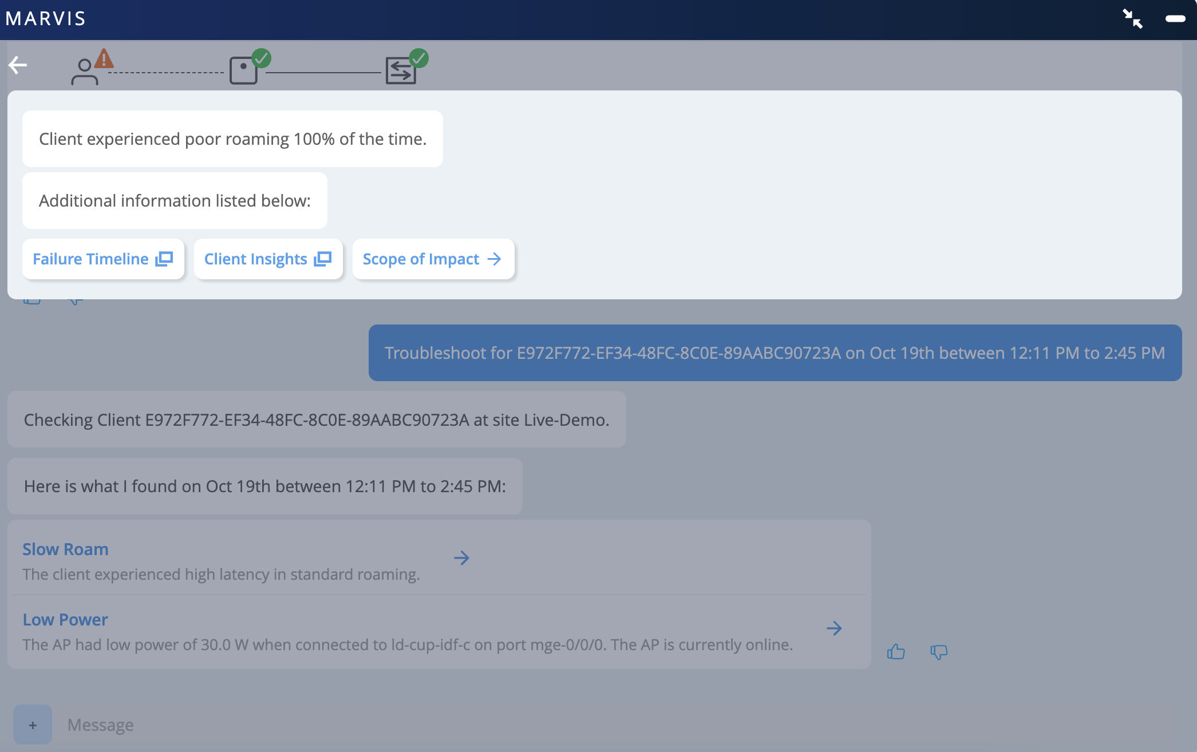Give thumbs up to the troubleshoot response

pyautogui.click(x=895, y=651)
